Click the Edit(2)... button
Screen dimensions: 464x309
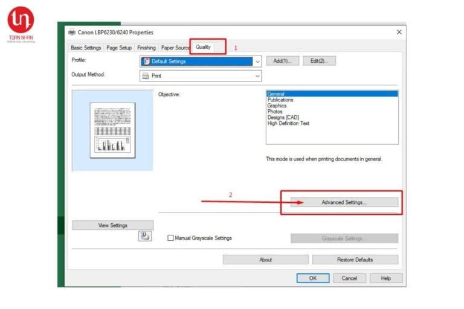(x=319, y=61)
